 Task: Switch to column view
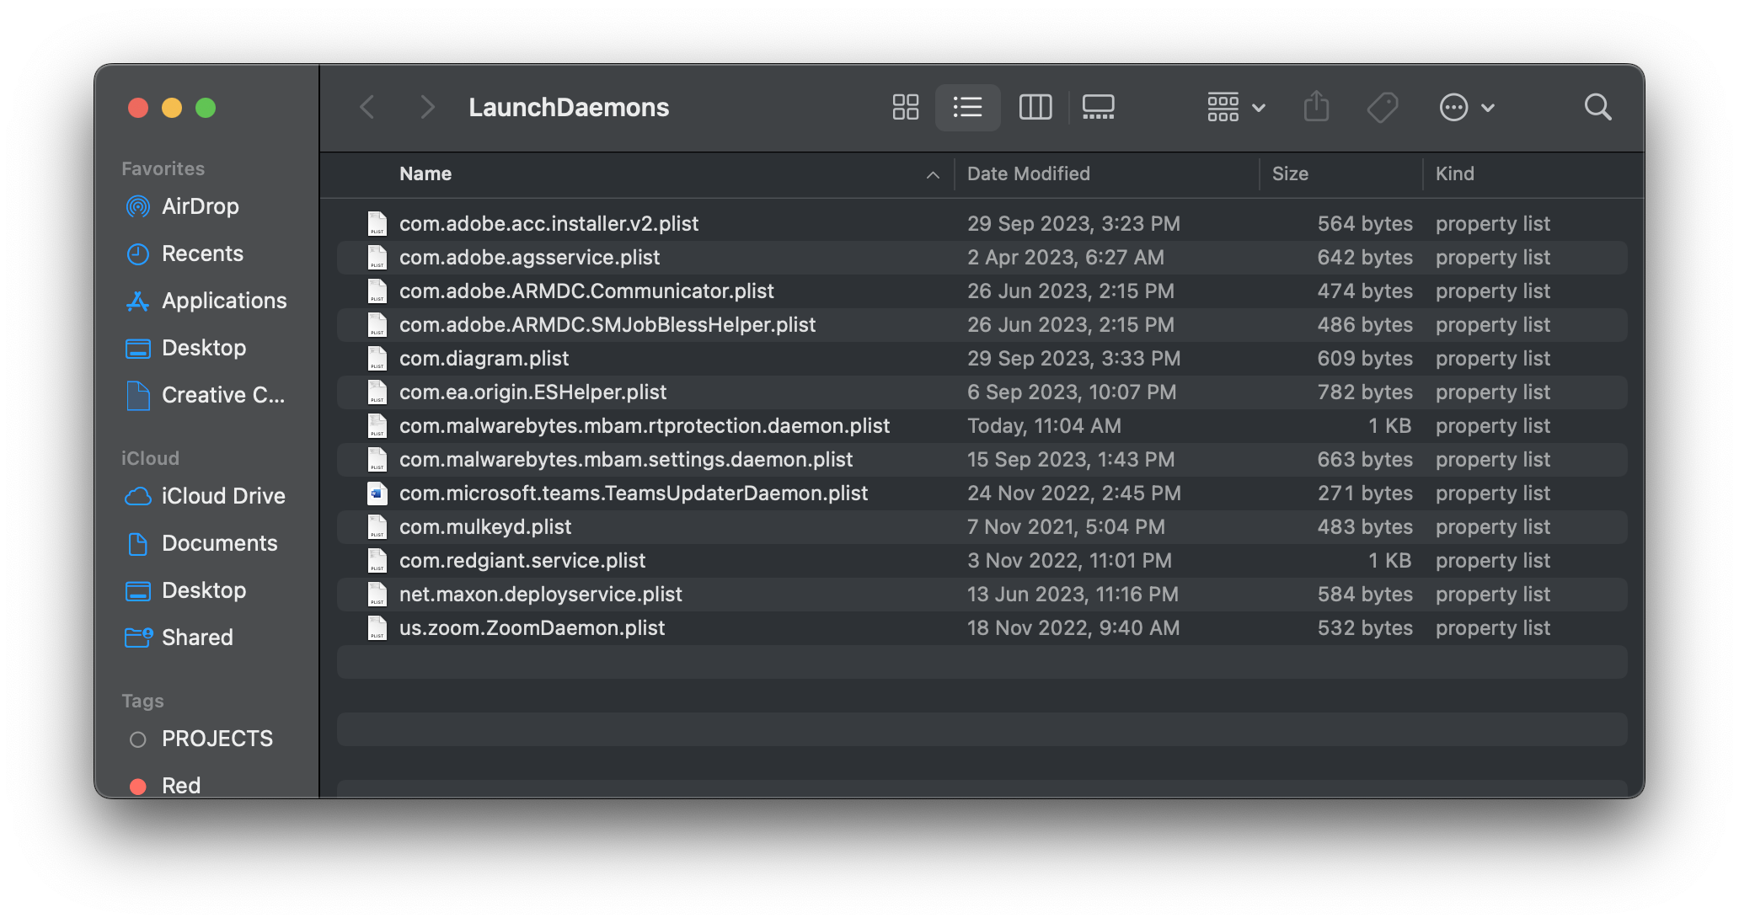1035,107
